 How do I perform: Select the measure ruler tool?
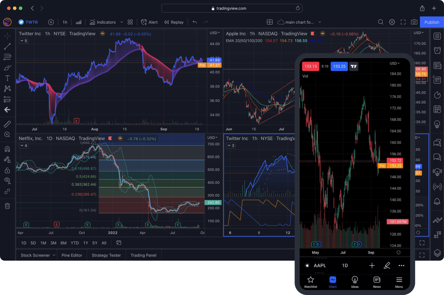(7, 124)
